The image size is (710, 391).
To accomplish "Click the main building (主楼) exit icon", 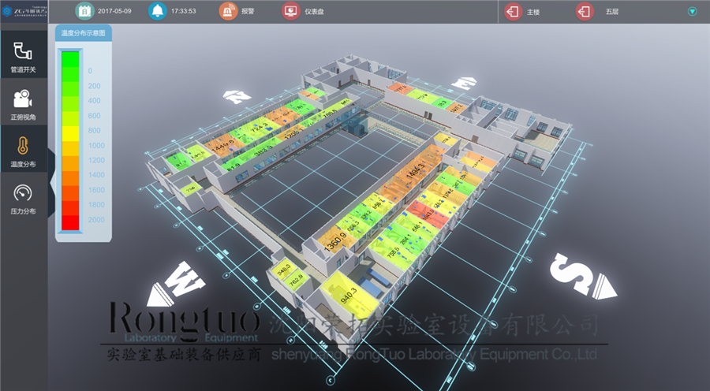I will (513, 12).
